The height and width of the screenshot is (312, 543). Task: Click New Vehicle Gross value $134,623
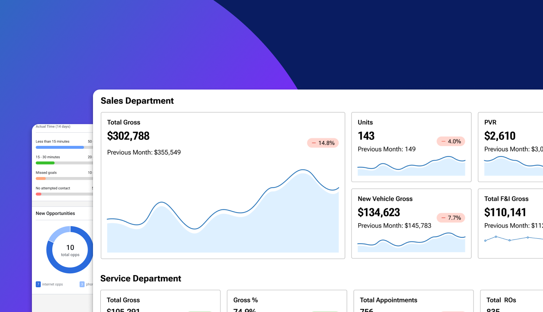pos(379,212)
